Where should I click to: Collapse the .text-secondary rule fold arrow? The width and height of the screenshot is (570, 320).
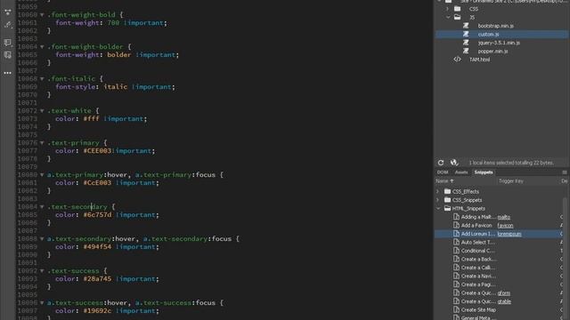click(x=42, y=207)
